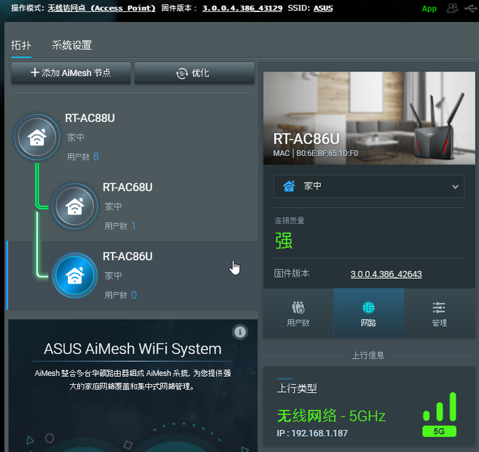
Task: Click the info icon on AiMesh banner
Action: [x=239, y=332]
